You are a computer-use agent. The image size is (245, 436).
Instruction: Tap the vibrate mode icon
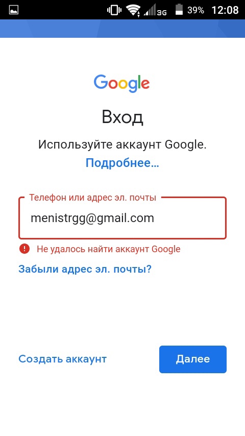[x=114, y=10]
